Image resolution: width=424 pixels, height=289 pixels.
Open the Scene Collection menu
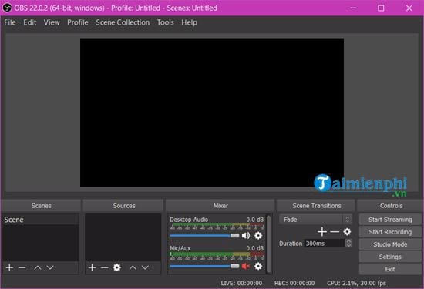click(x=123, y=22)
